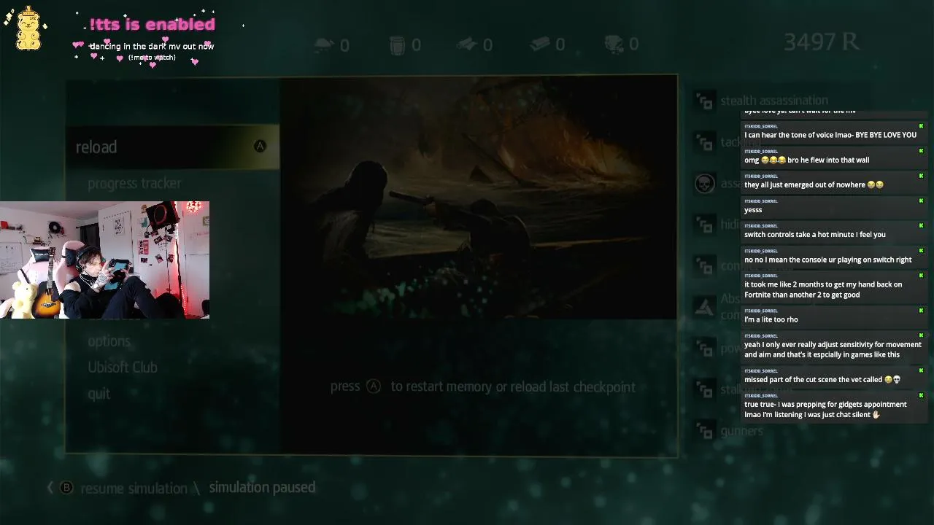Image resolution: width=934 pixels, height=525 pixels.
Task: Choose quit in the pause menu
Action: tap(99, 394)
